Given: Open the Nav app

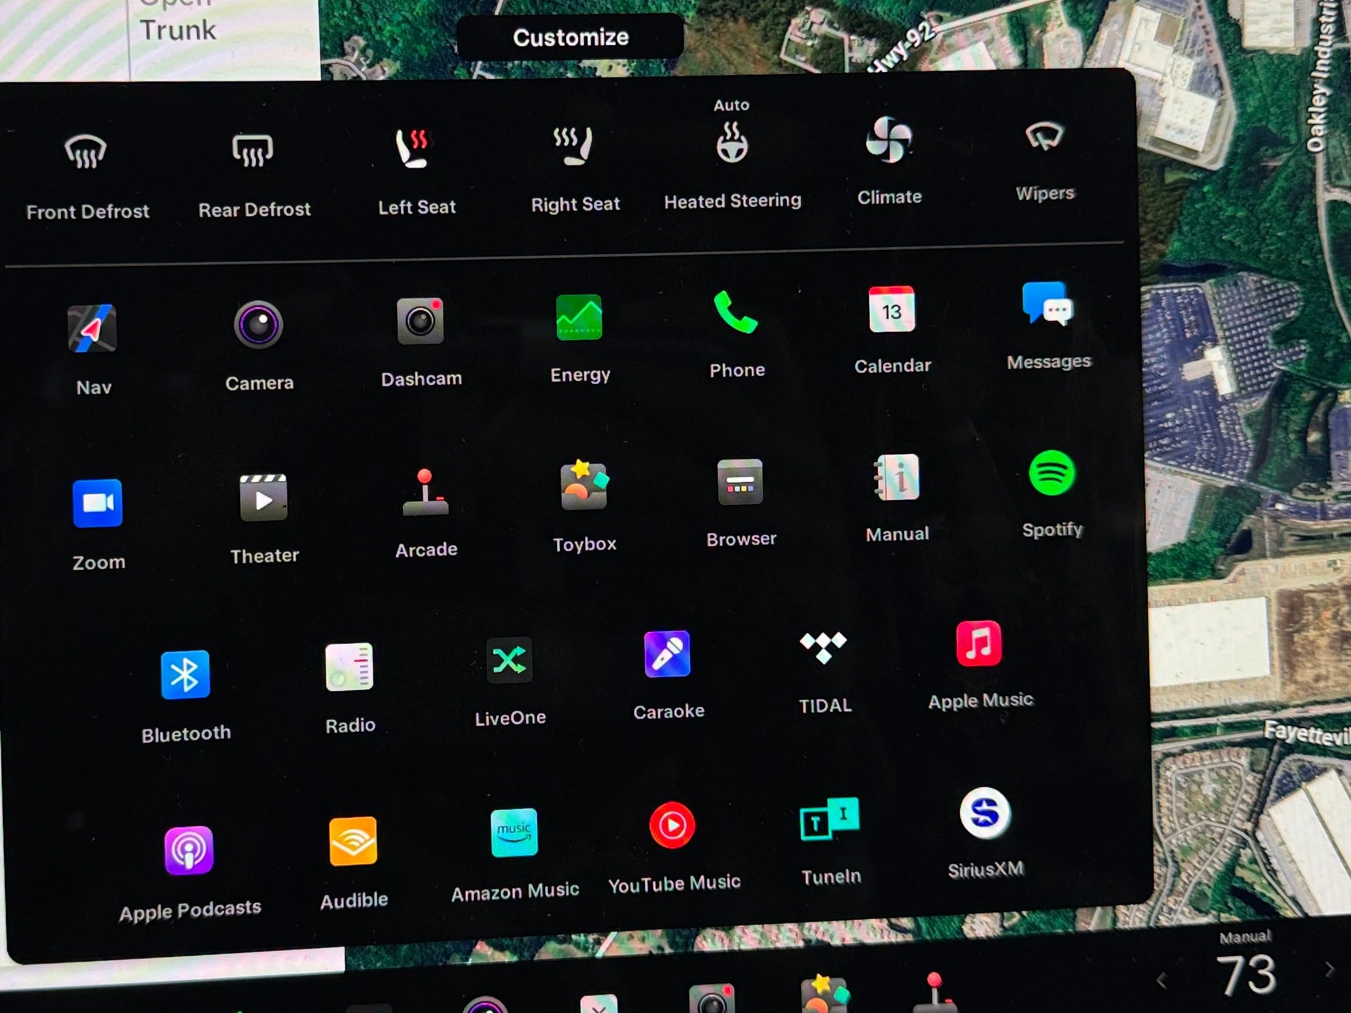Looking at the screenshot, I should click(92, 328).
